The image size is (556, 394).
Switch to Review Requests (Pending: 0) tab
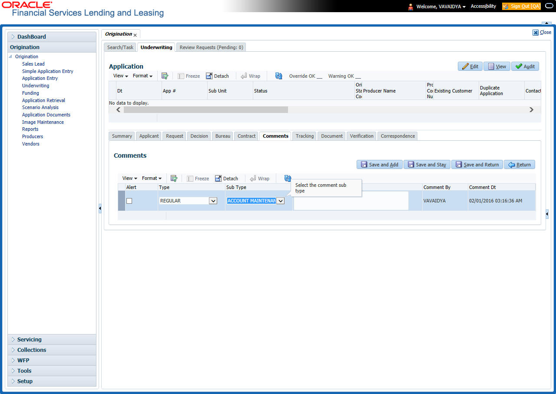[211, 47]
